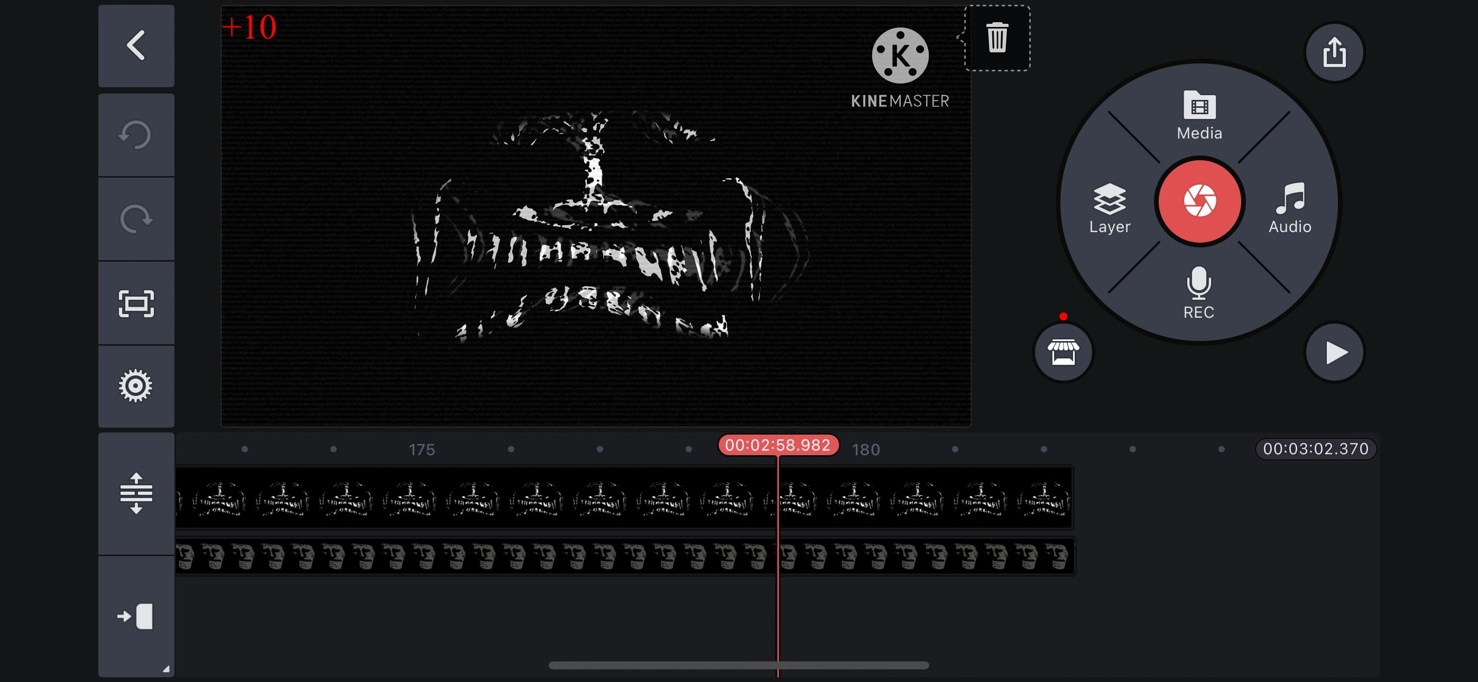Click the KineMaster watermark logo
The height and width of the screenshot is (682, 1478).
tap(899, 68)
